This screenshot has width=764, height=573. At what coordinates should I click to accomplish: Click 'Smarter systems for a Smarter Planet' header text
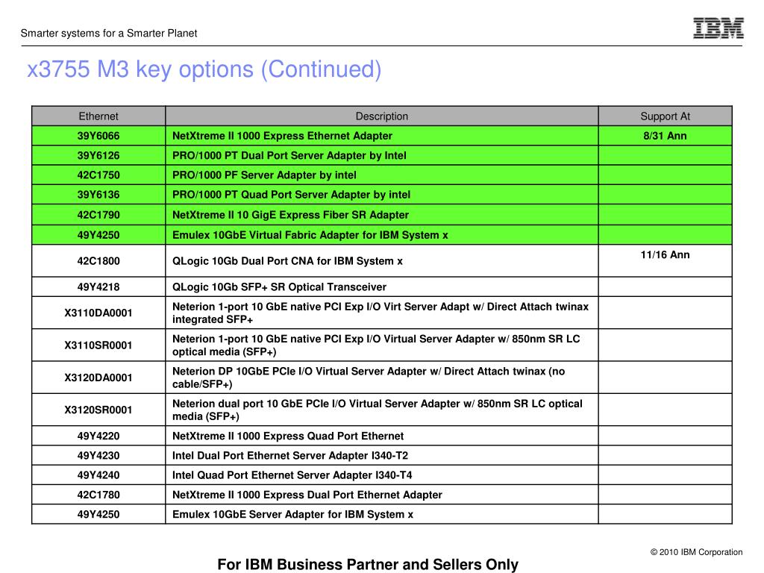coord(109,33)
